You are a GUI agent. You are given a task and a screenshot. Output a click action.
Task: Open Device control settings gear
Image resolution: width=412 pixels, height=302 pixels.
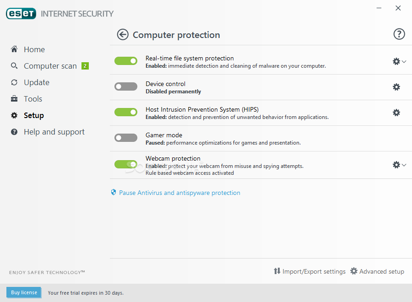[x=396, y=87]
